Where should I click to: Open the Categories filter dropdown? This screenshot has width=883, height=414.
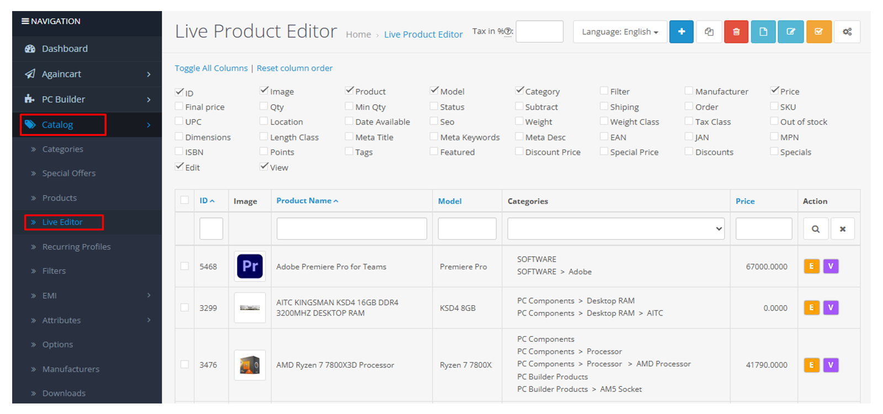coord(616,229)
